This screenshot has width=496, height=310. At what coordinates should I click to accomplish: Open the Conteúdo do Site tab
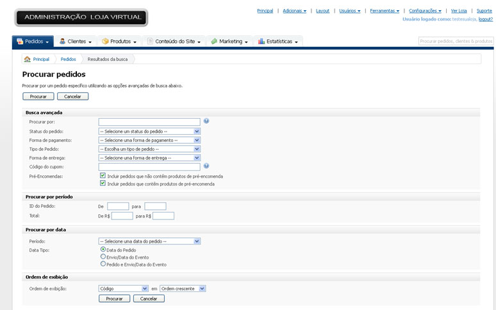coord(174,41)
